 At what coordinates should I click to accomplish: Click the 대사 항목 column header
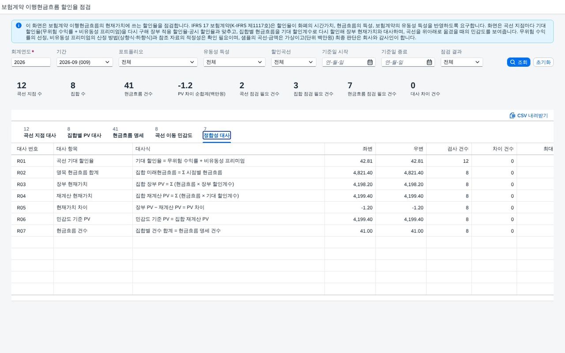(93, 149)
